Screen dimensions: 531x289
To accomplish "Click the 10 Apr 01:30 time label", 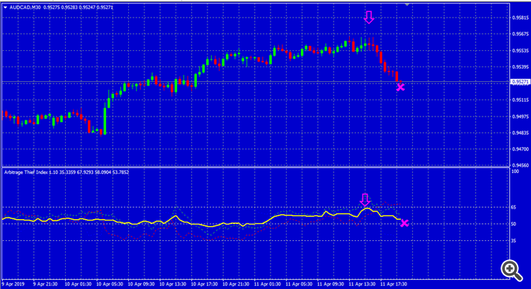I will click(x=78, y=284).
